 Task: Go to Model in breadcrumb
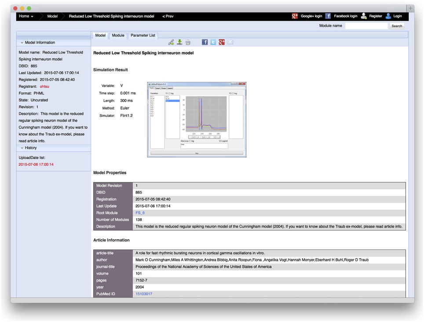[52, 16]
